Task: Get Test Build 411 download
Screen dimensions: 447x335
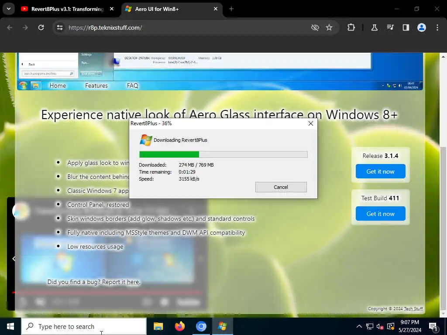Action: (380, 213)
